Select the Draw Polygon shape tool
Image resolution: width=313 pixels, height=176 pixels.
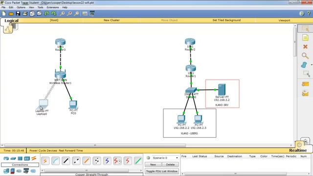pyautogui.click(x=304, y=65)
